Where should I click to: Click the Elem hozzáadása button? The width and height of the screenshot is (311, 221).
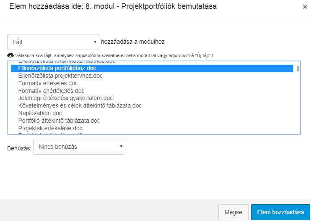coord(280,212)
